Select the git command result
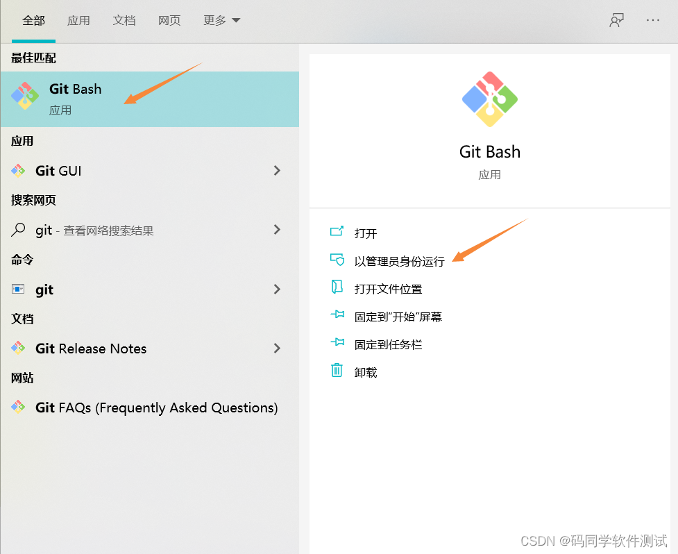This screenshot has height=554, width=678. (x=150, y=289)
